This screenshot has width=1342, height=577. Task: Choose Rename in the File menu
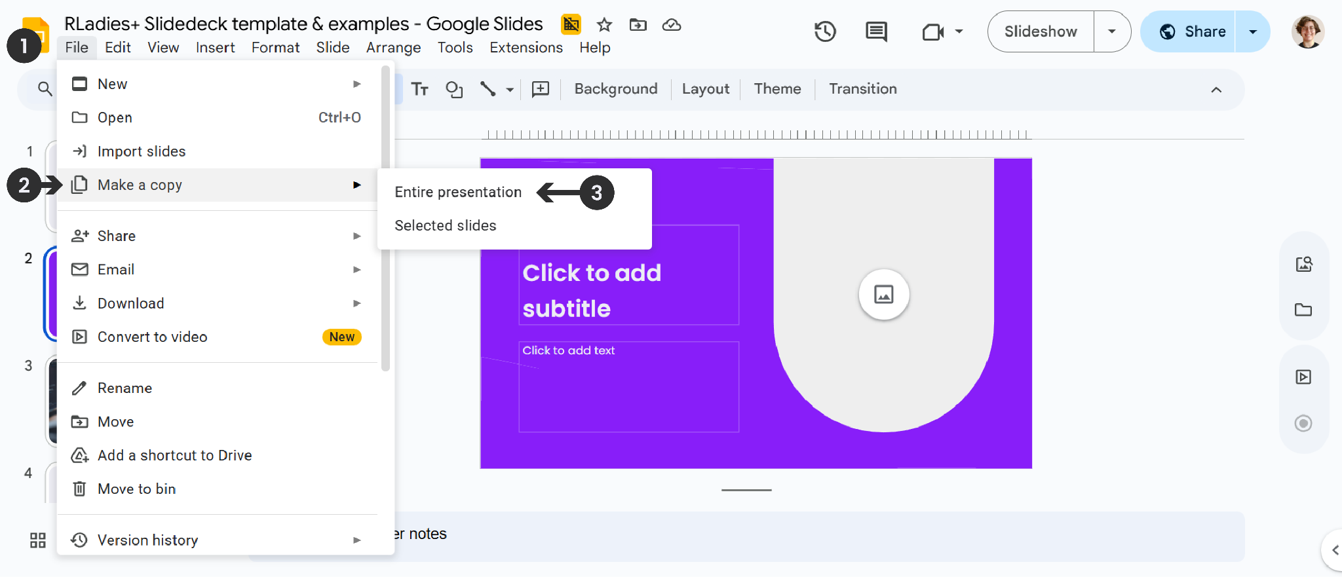tap(218, 388)
